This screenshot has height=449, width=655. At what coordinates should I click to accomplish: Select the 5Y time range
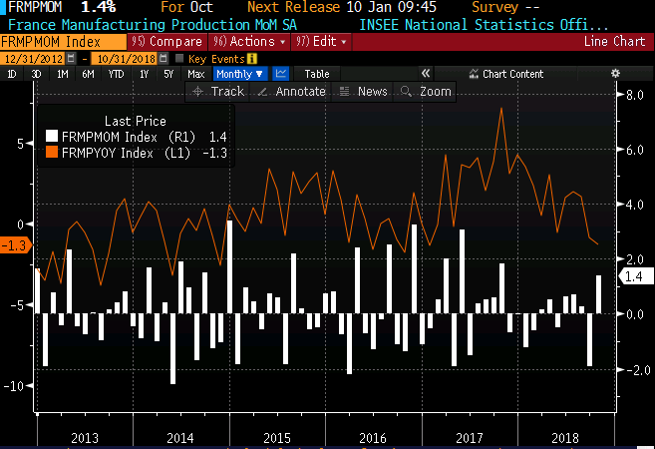tap(168, 74)
